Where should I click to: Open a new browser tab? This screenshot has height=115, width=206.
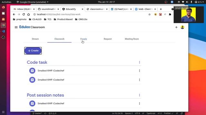pos(161,9)
